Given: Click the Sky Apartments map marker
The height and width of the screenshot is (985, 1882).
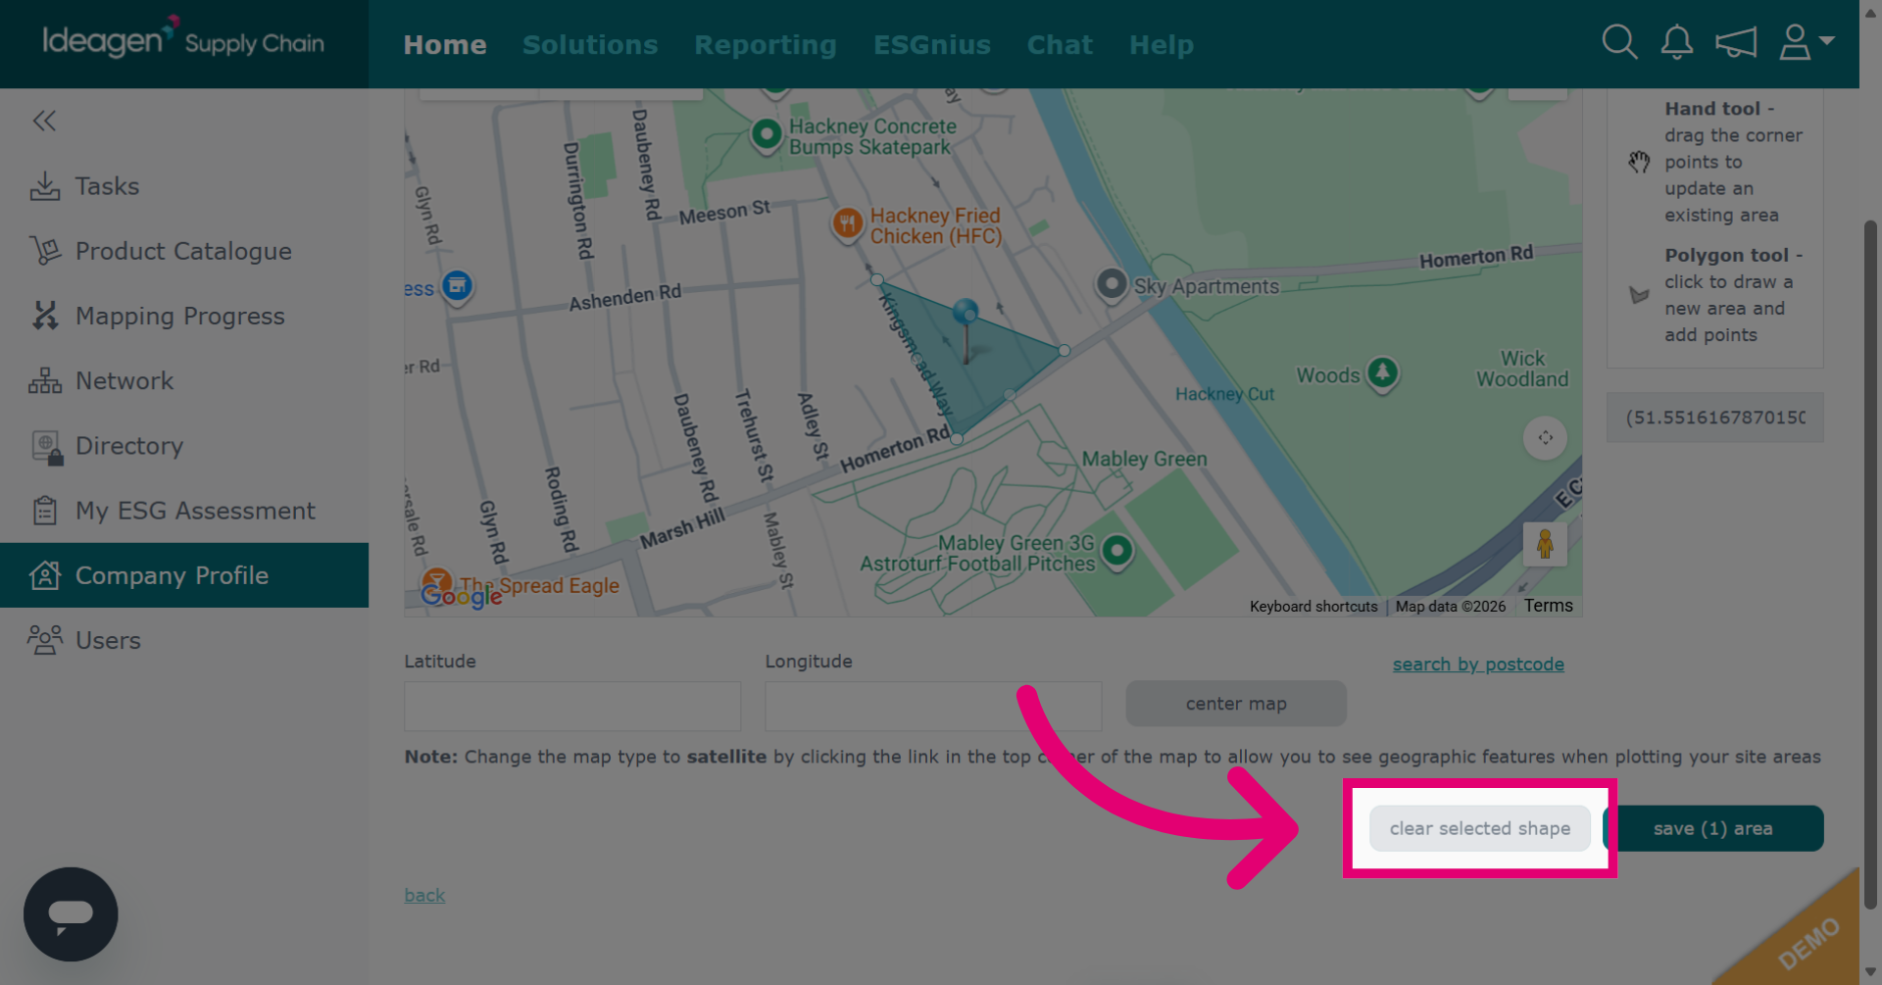Looking at the screenshot, I should point(1112,284).
